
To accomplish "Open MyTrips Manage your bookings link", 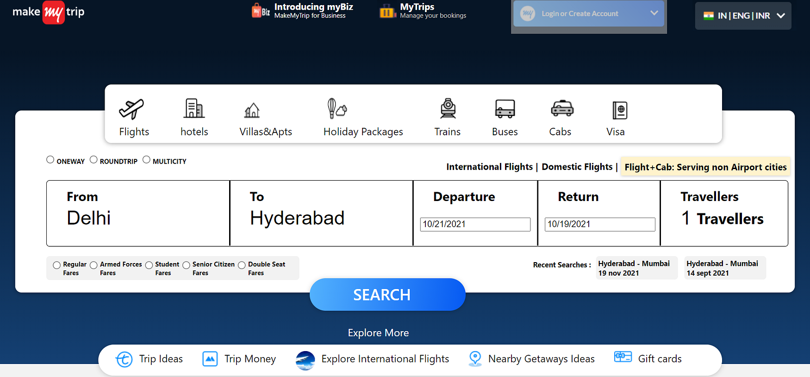I will pos(433,11).
